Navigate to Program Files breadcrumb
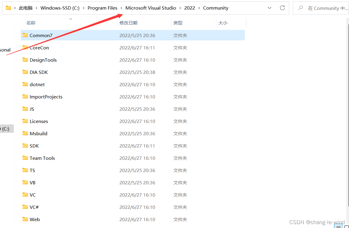Image resolution: width=349 pixels, height=228 pixels. click(102, 8)
